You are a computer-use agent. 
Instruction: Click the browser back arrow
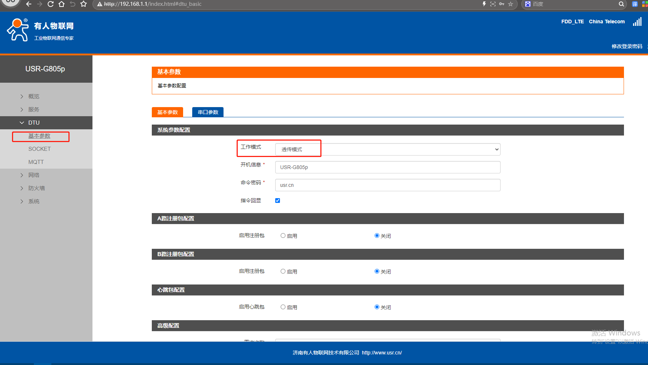29,4
